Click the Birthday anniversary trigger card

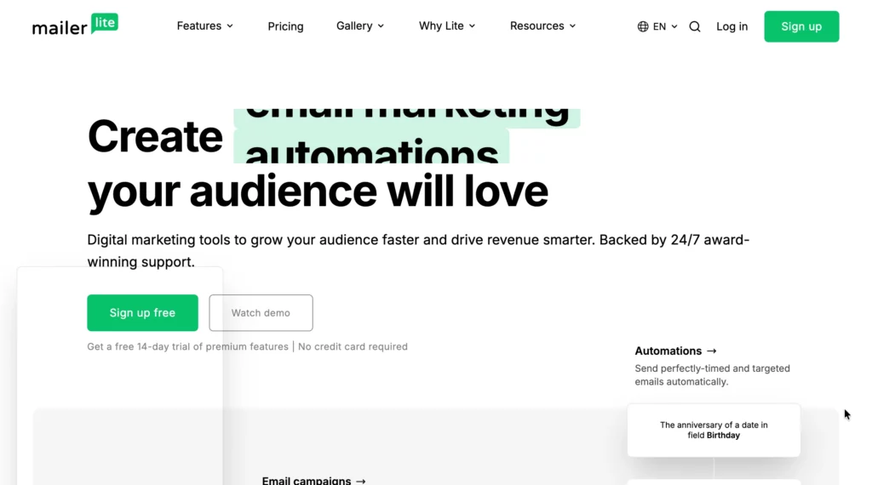(714, 431)
